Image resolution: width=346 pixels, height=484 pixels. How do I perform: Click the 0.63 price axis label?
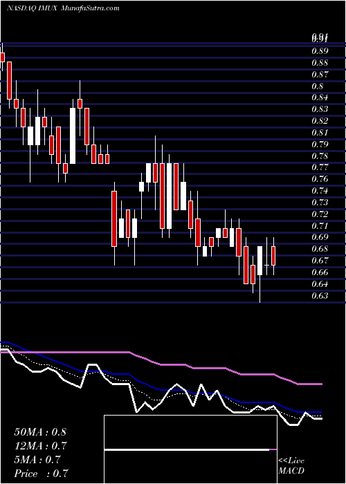(319, 296)
